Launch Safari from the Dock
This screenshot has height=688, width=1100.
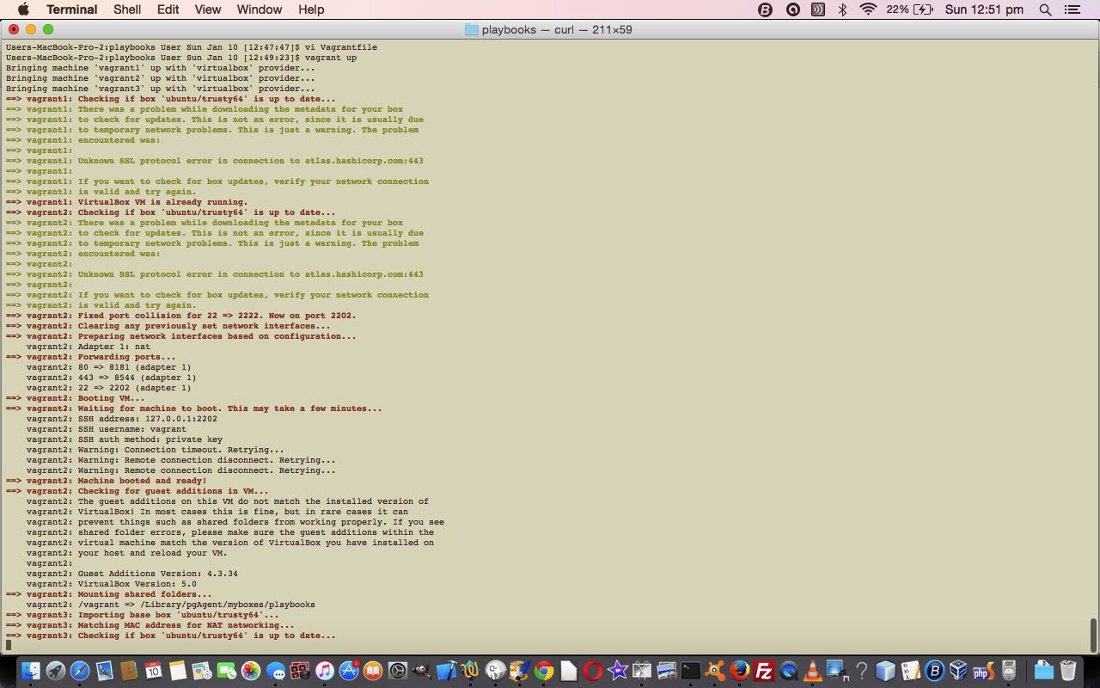pos(80,671)
